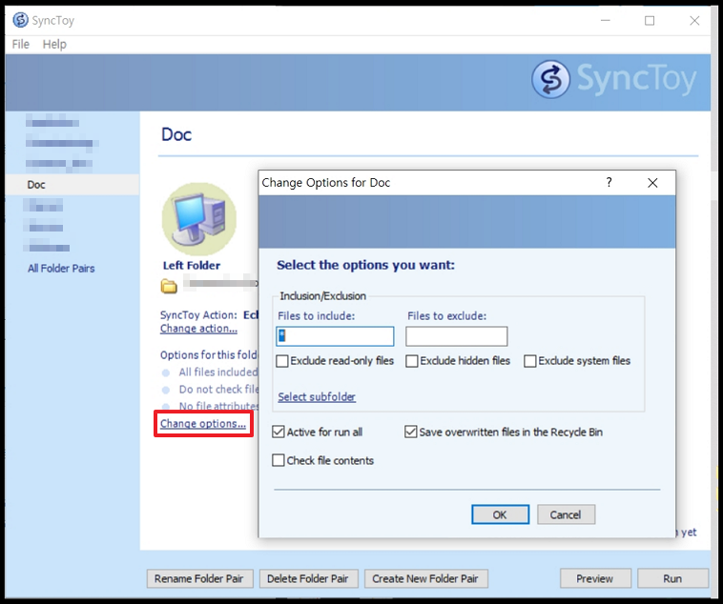Click the SyncToy title bar app icon

20,20
